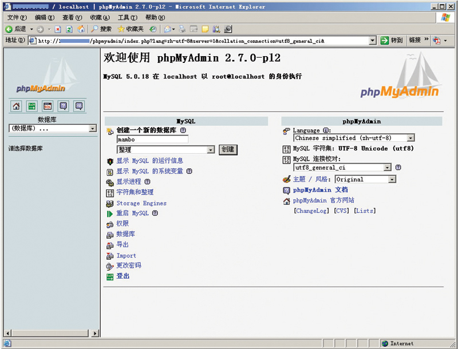Click the last icon in the IE toolbar
The width and height of the screenshot is (458, 349).
coord(228,29)
